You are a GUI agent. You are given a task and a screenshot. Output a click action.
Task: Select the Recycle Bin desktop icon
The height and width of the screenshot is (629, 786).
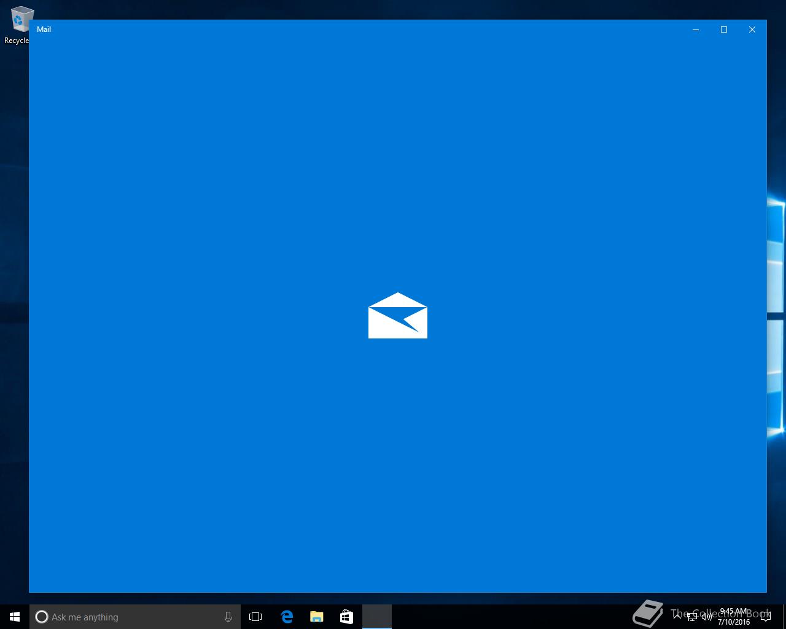(x=18, y=25)
